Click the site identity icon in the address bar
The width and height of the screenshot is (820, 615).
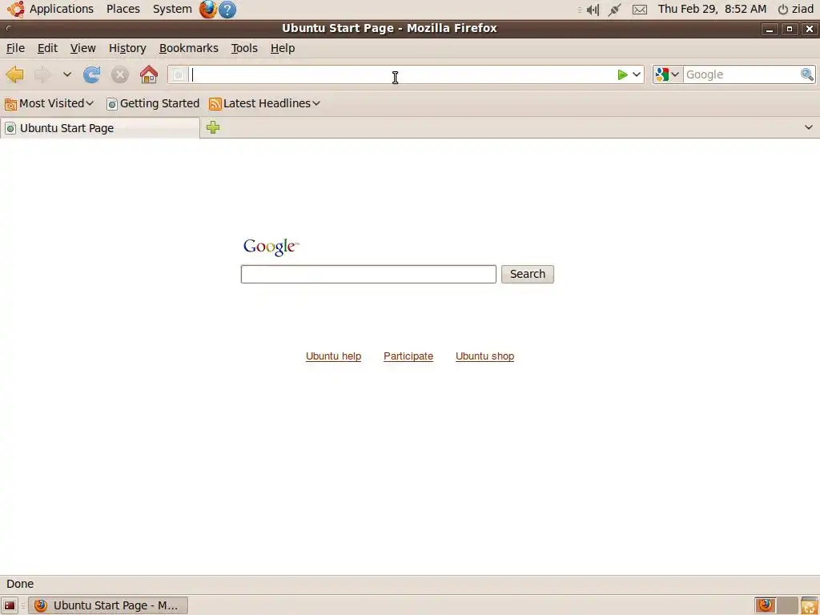[179, 74]
